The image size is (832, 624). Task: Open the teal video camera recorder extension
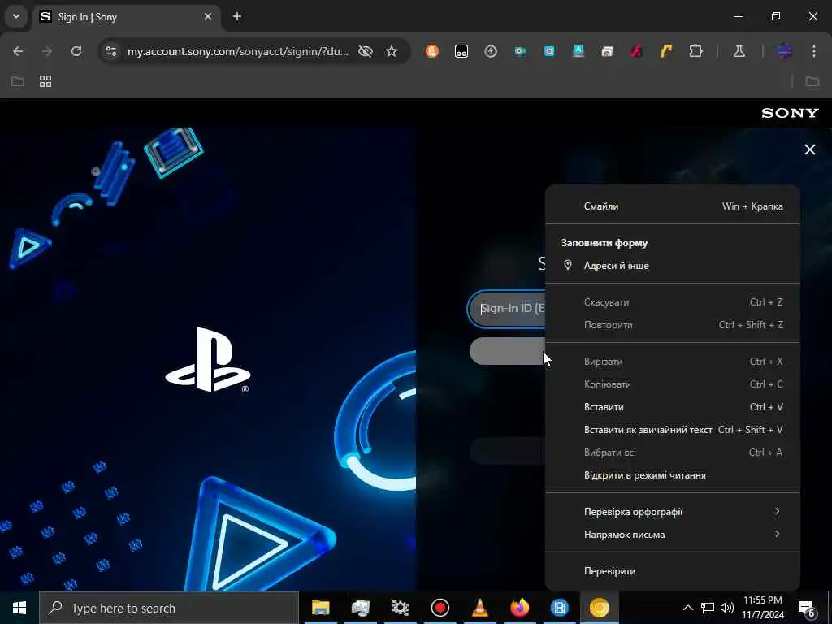(520, 51)
